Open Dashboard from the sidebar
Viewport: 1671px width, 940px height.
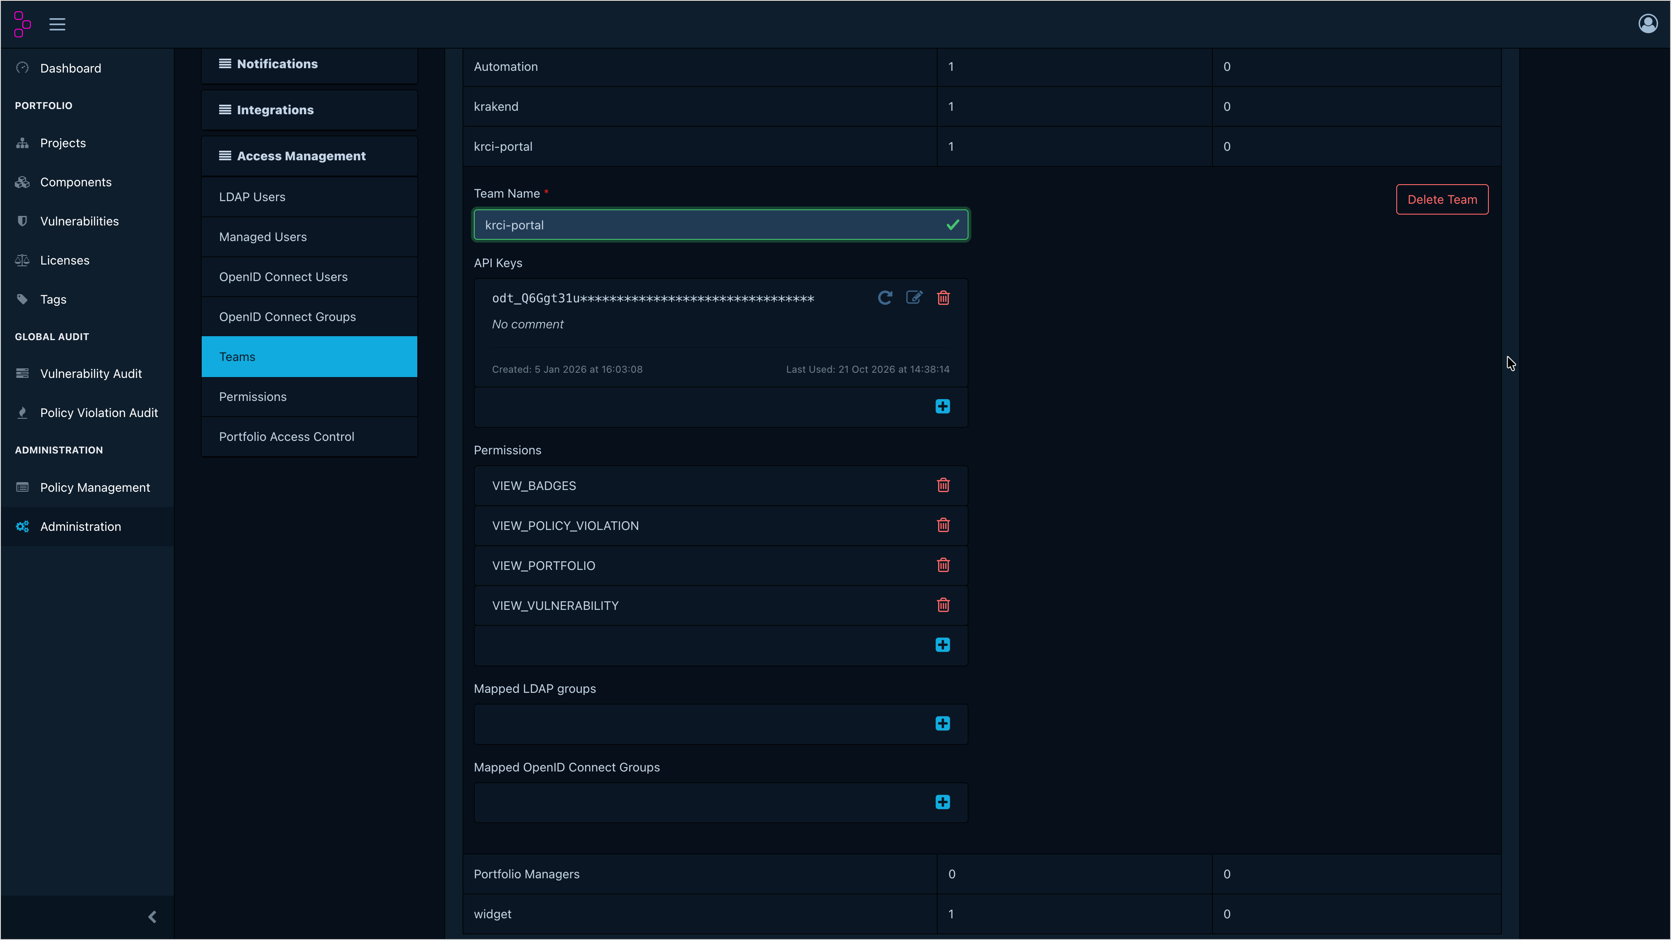pos(87,68)
